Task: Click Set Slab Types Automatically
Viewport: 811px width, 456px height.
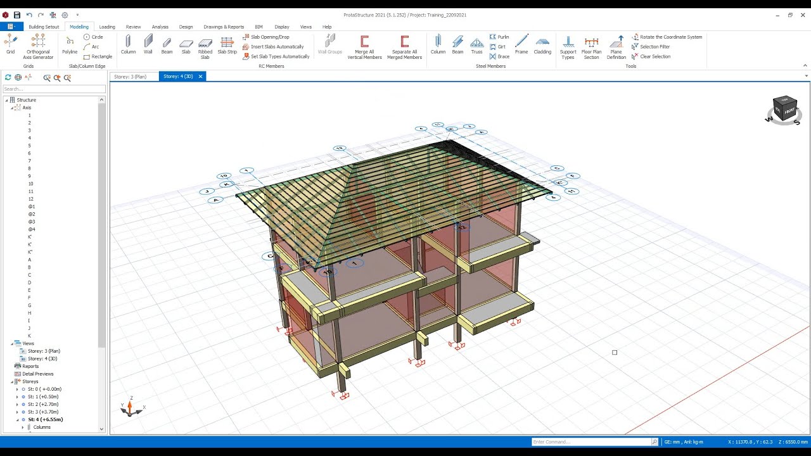Action: (x=276, y=56)
